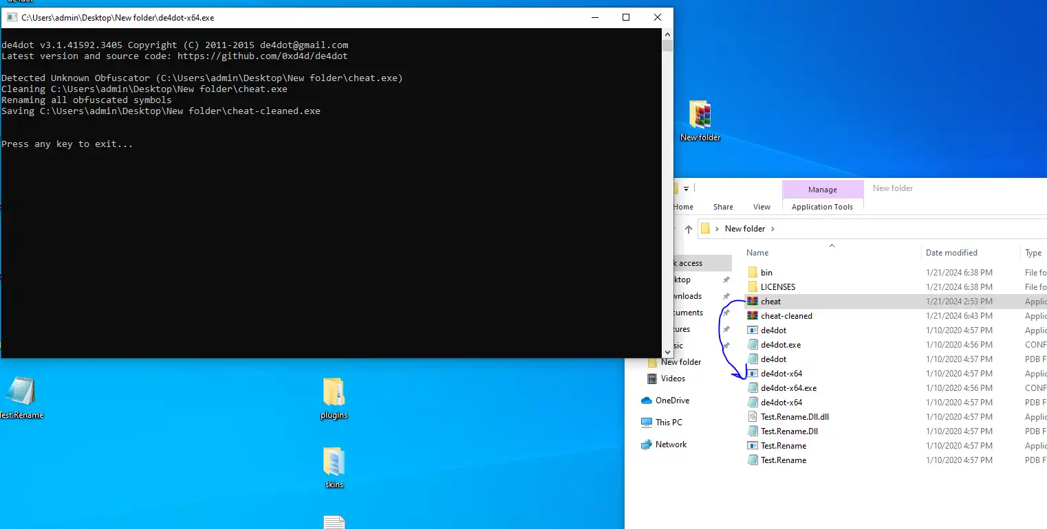Screen dimensions: 1047x529
Task: Select the de4dot-x64 application icon in Explorer
Action: (753, 374)
